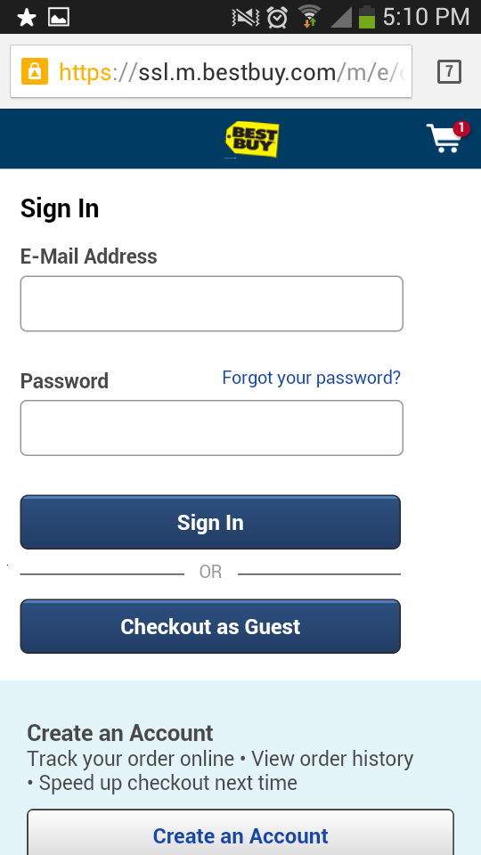Tap the alarm clock status icon
Image resolution: width=481 pixels, height=855 pixels.
277,18
